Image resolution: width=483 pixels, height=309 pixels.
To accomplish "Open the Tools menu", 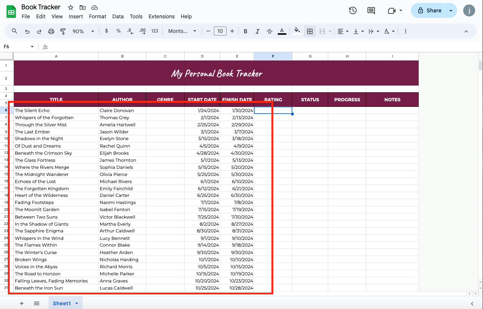I will (x=136, y=16).
